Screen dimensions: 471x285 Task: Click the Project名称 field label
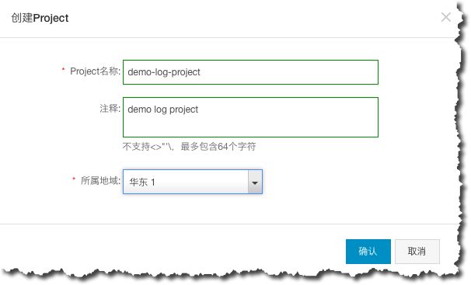pyautogui.click(x=95, y=71)
